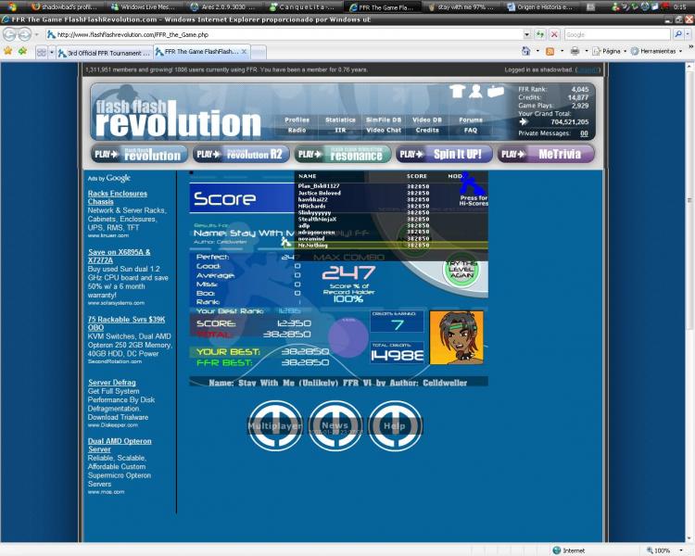Click the t-shirt shop icon in header
695x556 pixels.
457,91
